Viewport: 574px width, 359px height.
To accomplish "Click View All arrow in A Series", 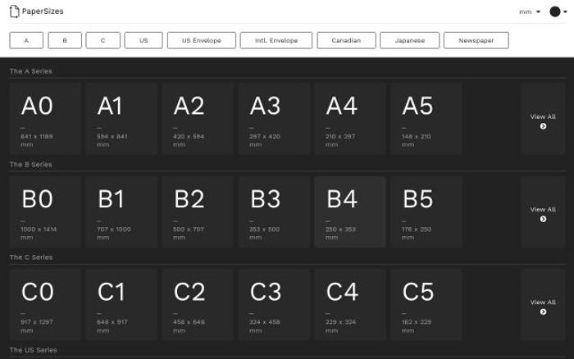I will click(543, 126).
